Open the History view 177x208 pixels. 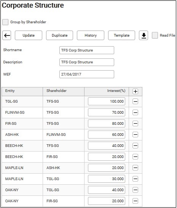click(x=91, y=35)
